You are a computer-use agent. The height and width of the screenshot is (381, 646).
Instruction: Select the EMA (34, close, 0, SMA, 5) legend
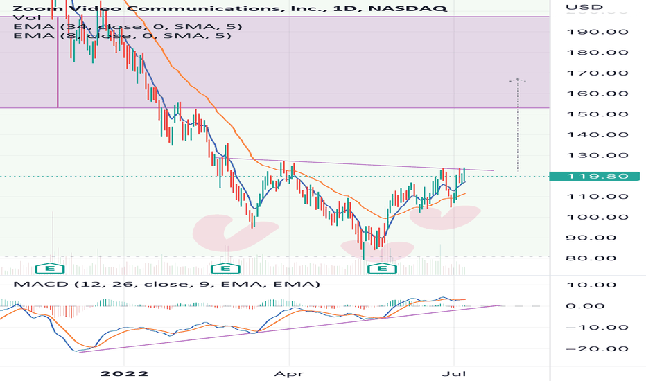tap(128, 26)
